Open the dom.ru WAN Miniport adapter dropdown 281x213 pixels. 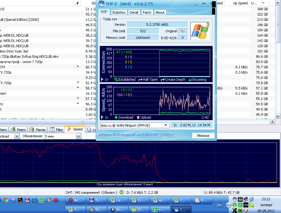point(166,125)
